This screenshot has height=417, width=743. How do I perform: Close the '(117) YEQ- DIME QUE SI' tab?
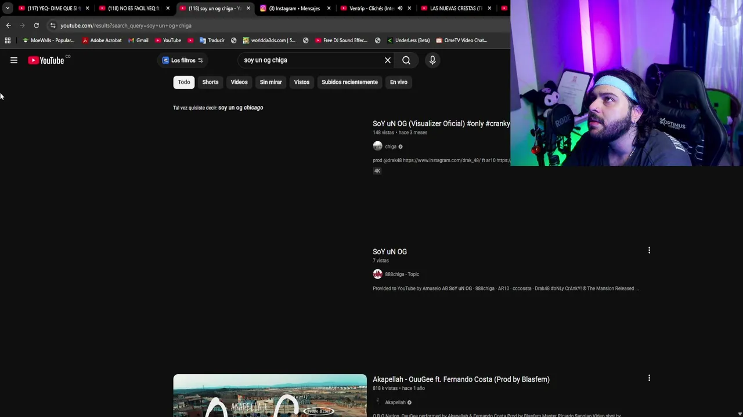click(x=88, y=8)
